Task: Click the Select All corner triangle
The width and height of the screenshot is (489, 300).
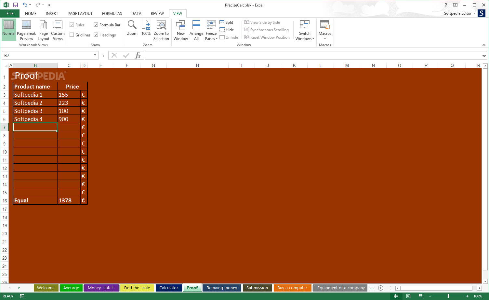Action: (6, 65)
